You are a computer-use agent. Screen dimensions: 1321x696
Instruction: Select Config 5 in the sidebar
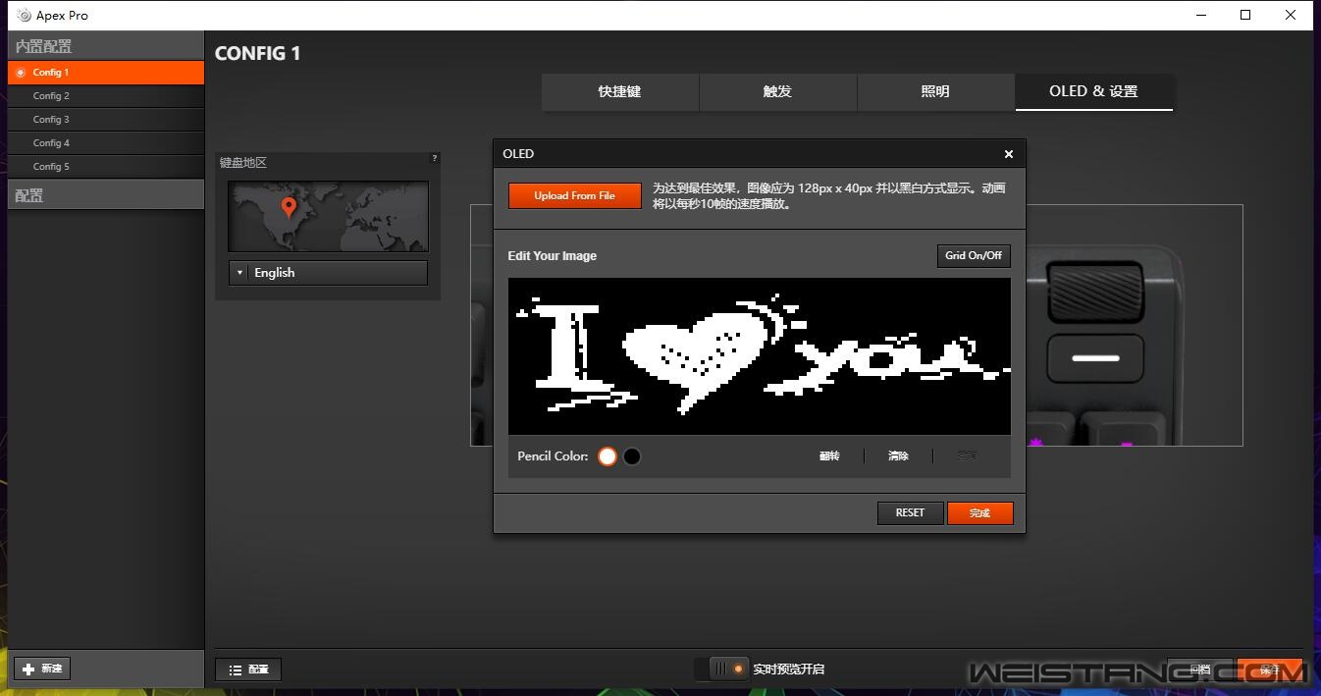pyautogui.click(x=106, y=167)
